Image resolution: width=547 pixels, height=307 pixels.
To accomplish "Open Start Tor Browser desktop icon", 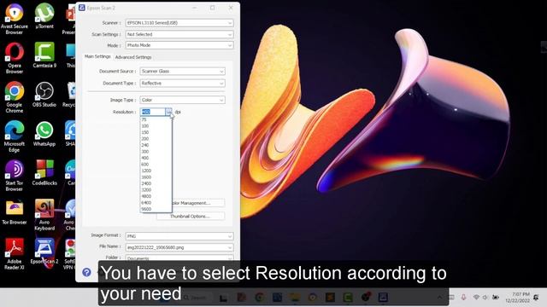I will pos(15,176).
